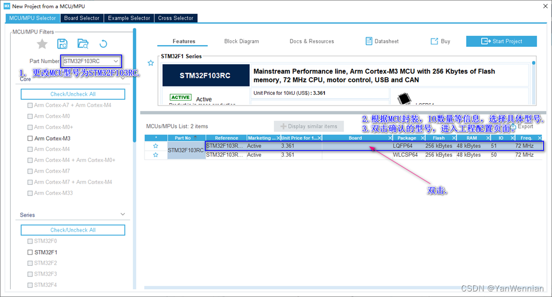Click the chip package image
The image size is (552, 297).
404,99
